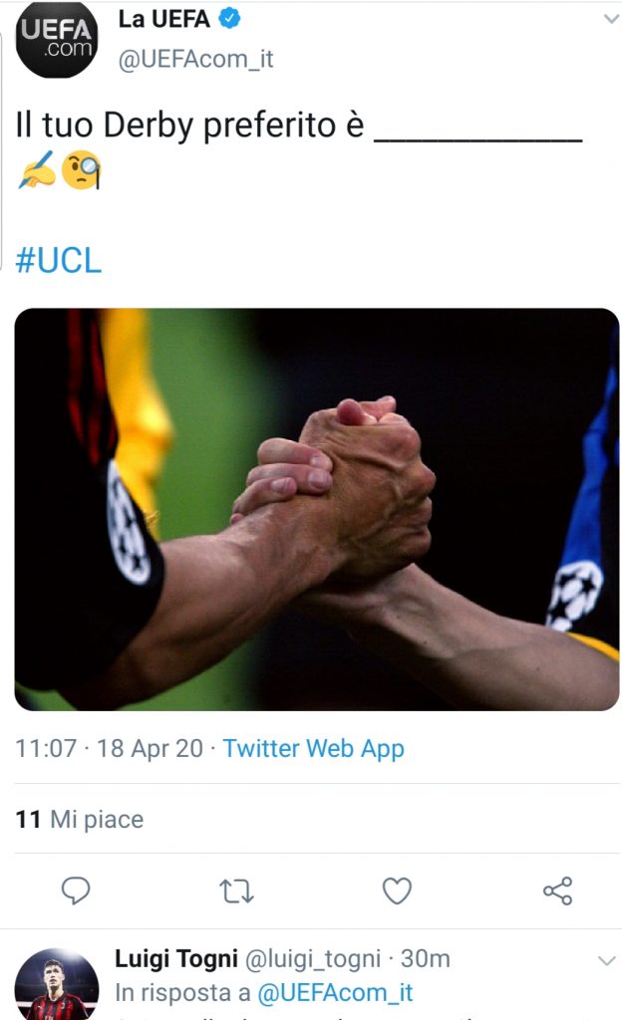Retweet the UEFA derby tweet
The width and height of the screenshot is (622, 1020).
click(236, 890)
